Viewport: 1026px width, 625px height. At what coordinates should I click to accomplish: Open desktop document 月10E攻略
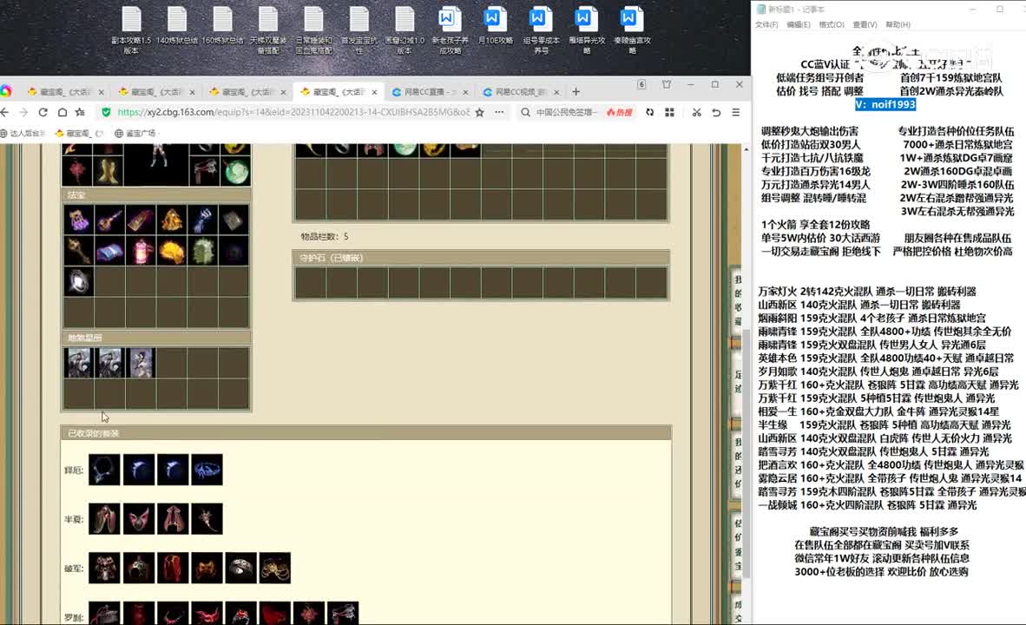point(496,26)
